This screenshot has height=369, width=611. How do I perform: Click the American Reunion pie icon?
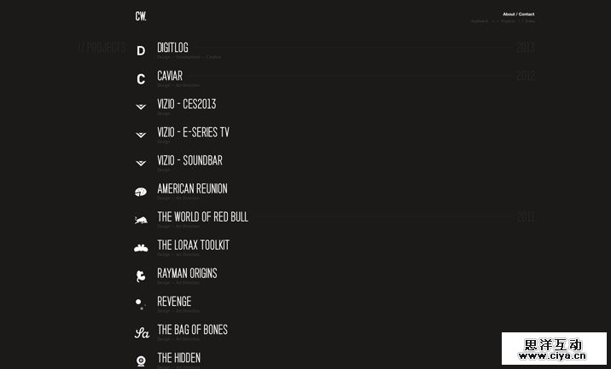(141, 192)
